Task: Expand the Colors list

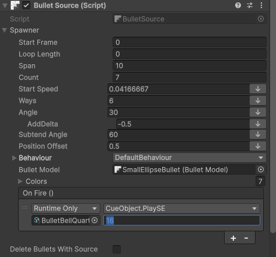Action: (x=20, y=181)
